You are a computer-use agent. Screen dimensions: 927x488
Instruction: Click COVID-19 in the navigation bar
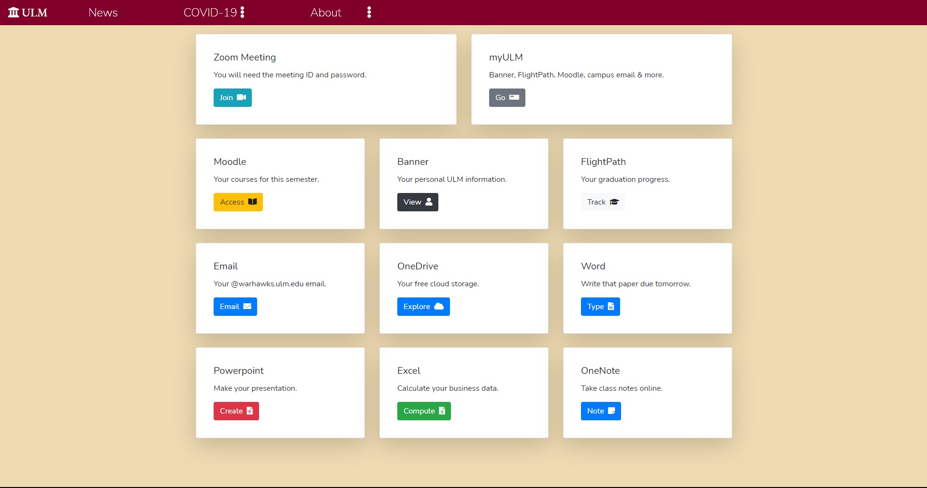click(209, 13)
